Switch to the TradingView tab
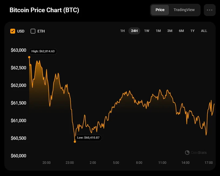This screenshot has width=220, height=176. 184,10
